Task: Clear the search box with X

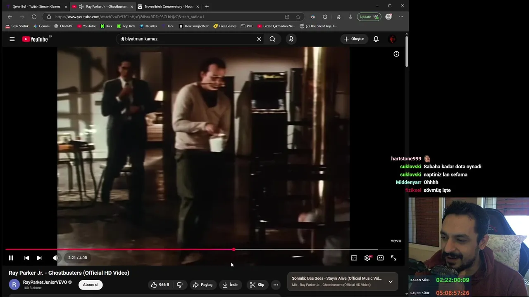Action: tap(259, 39)
